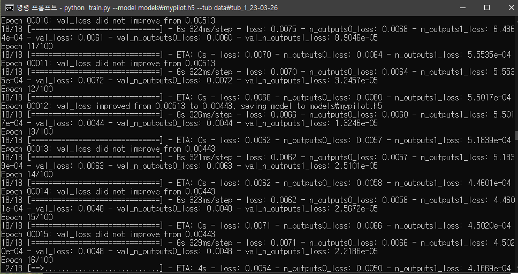Click the partial progress bar of step 2/18
This screenshot has height=274, width=518.
tap(96, 269)
